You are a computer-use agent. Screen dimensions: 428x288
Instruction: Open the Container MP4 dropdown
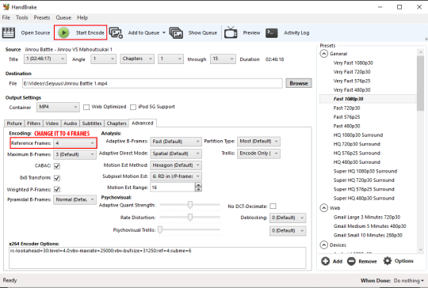click(58, 107)
